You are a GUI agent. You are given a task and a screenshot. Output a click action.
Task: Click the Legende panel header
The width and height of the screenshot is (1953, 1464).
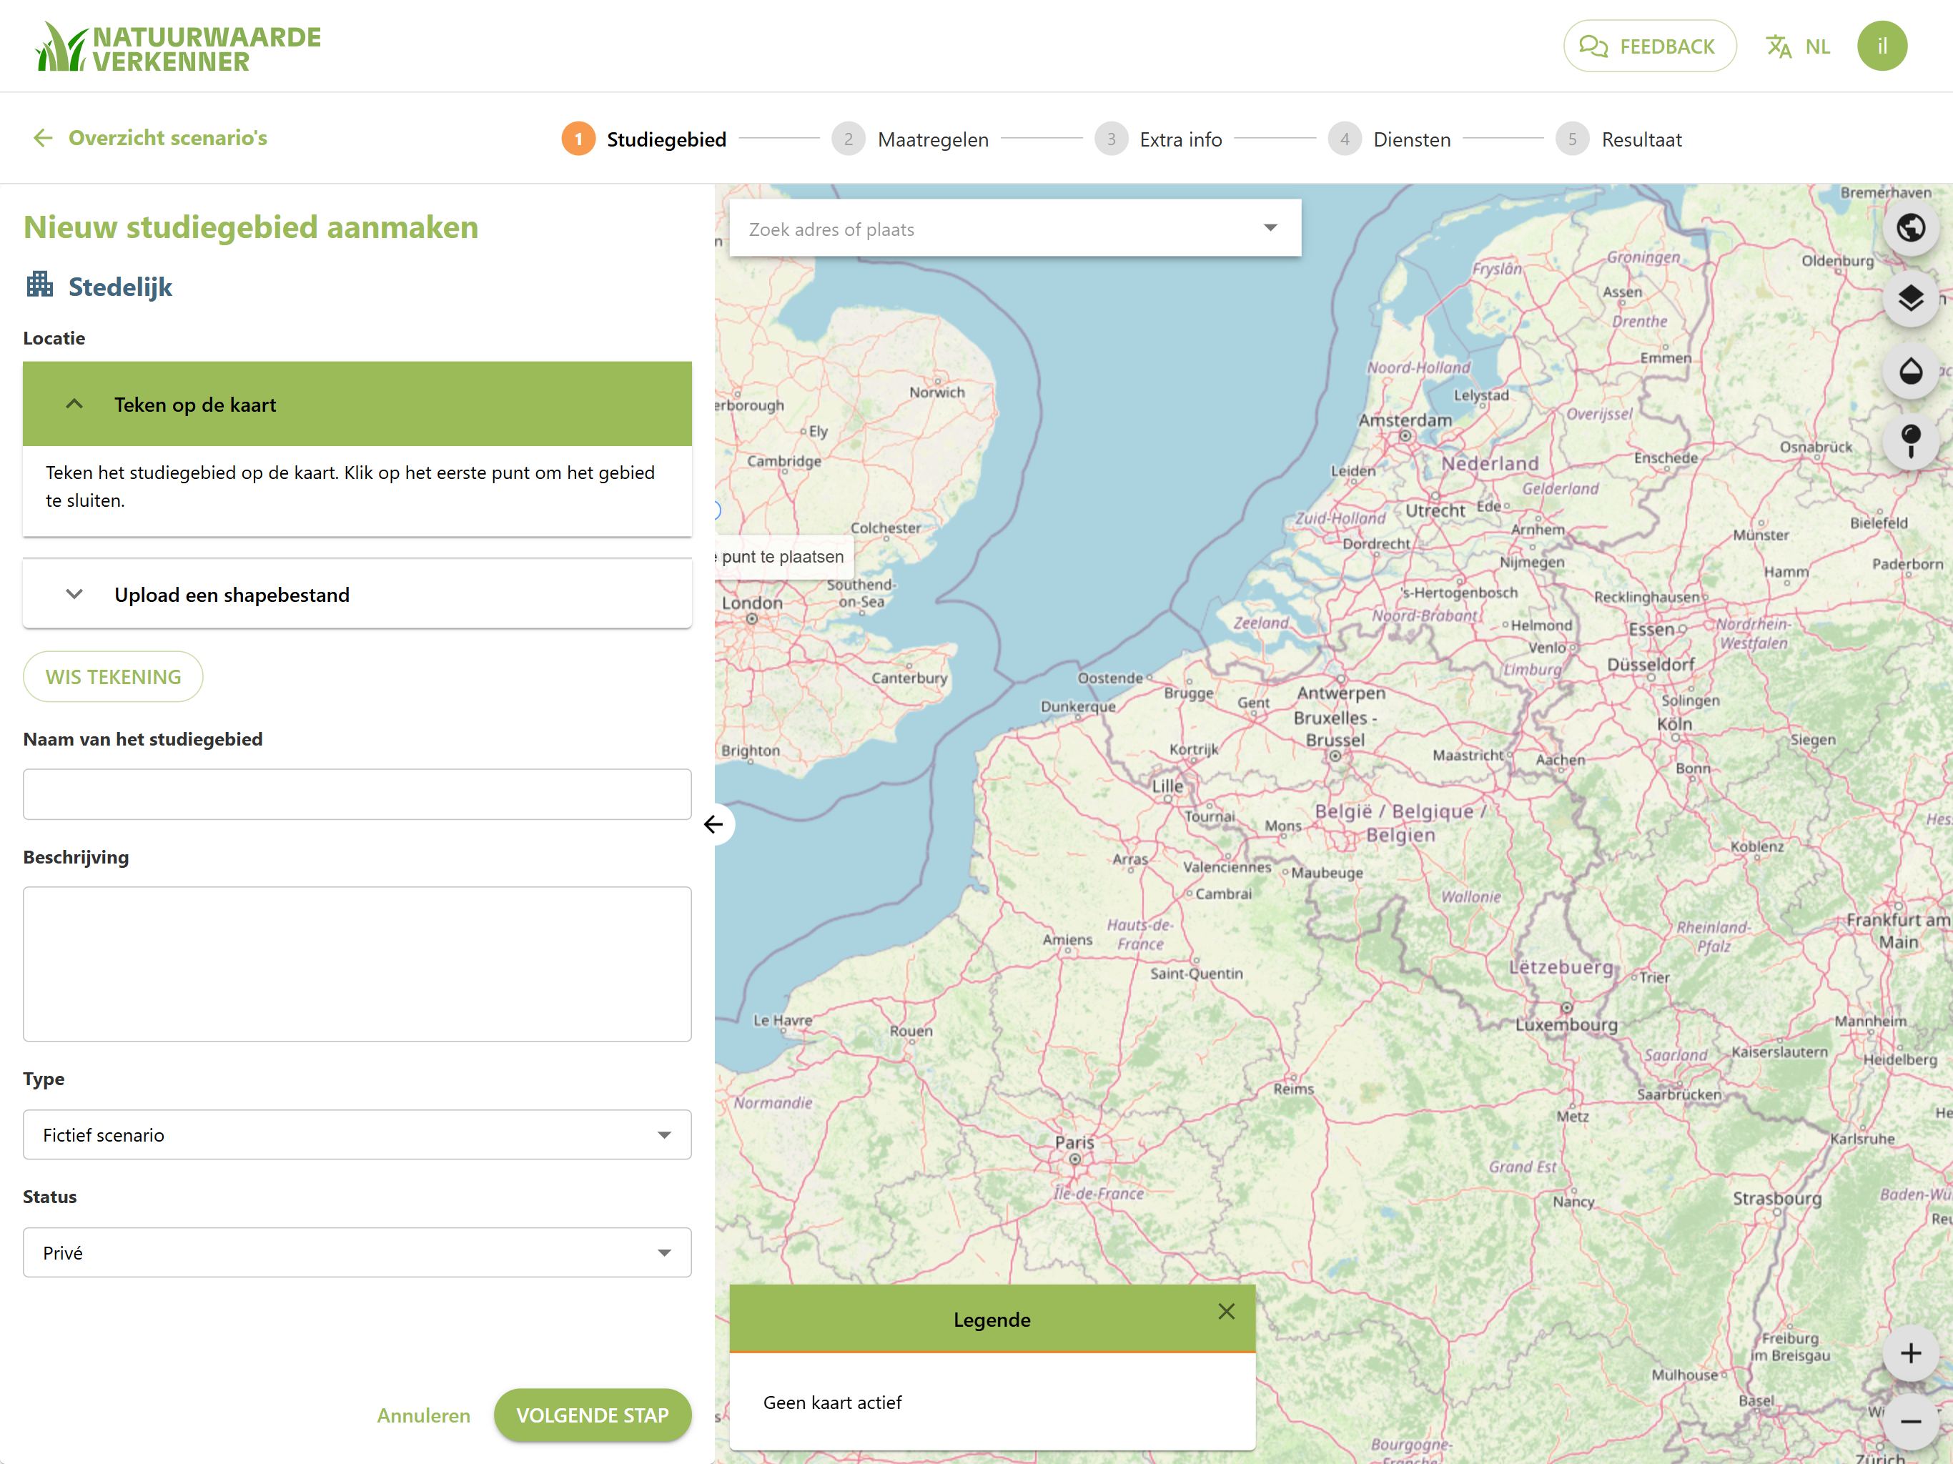(992, 1319)
